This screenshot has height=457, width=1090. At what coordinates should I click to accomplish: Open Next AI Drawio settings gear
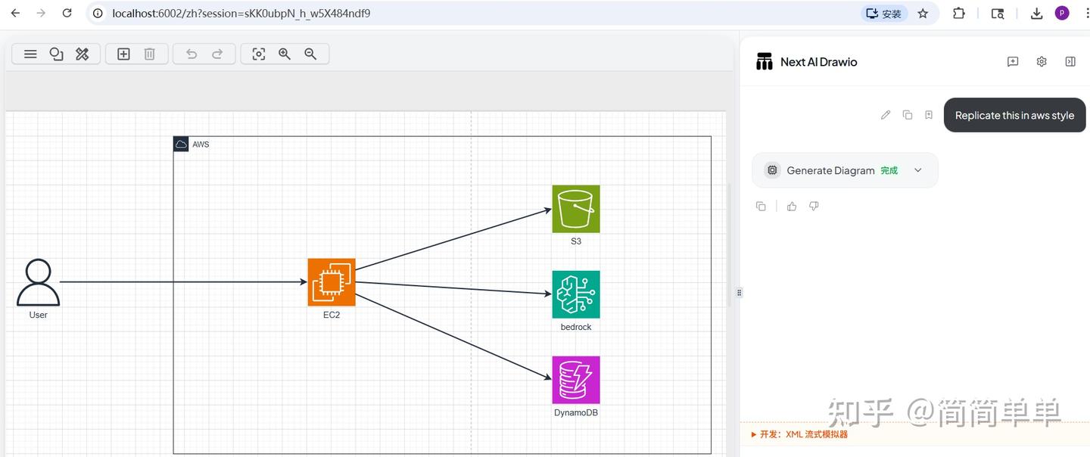1042,62
